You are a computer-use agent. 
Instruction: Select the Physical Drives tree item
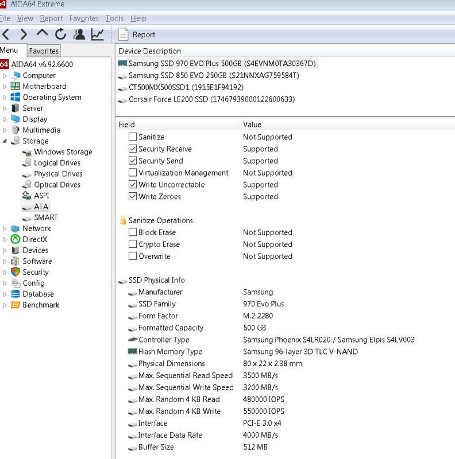58,174
